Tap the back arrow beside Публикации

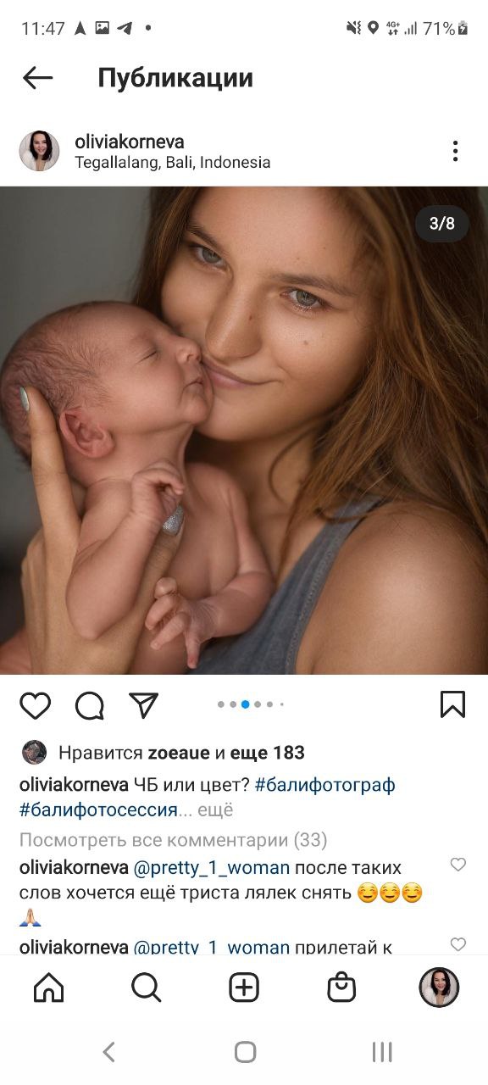pos(37,78)
